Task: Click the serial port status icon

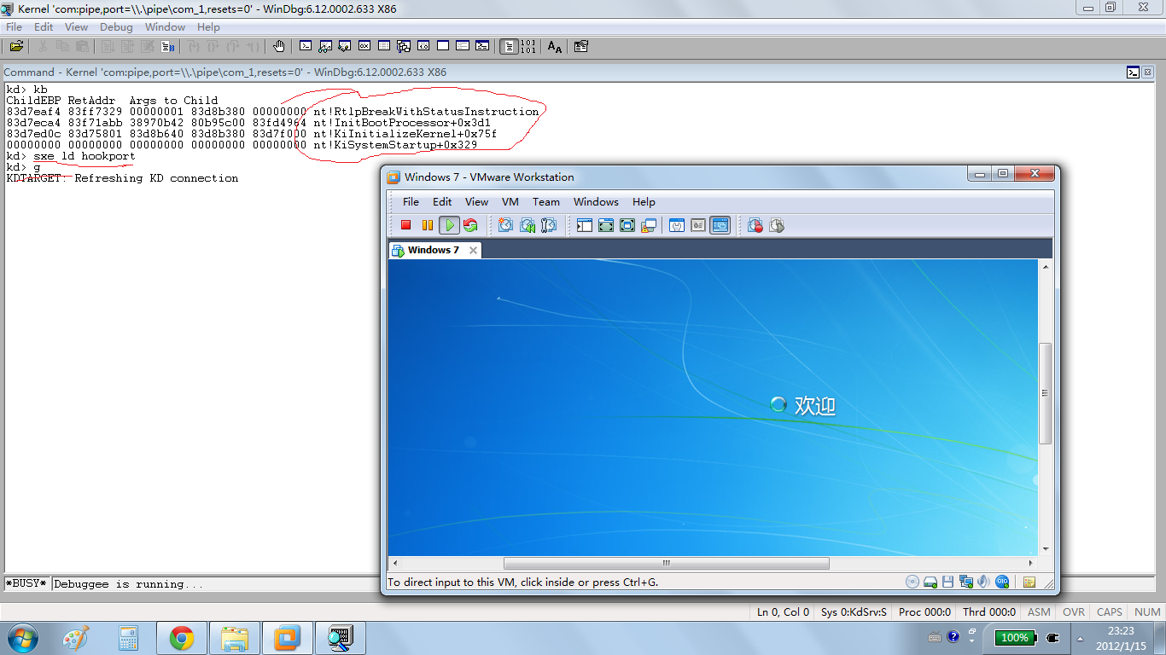Action: 1003,582
